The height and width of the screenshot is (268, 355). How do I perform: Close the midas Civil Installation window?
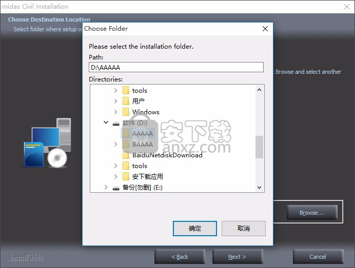coord(347,7)
